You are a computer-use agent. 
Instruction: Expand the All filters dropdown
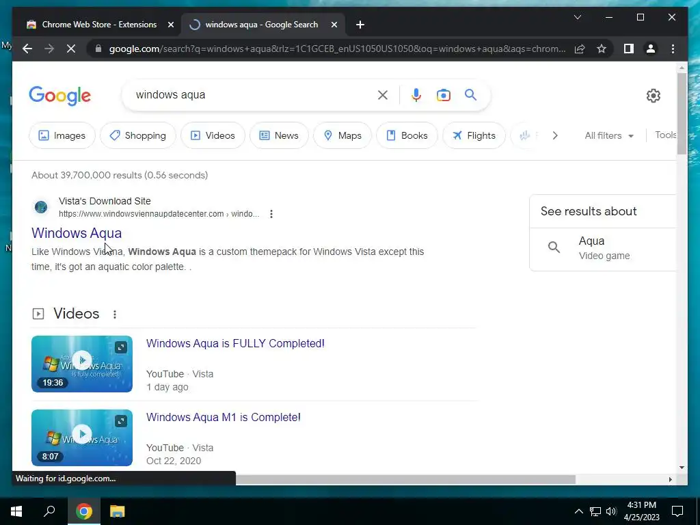(x=609, y=136)
